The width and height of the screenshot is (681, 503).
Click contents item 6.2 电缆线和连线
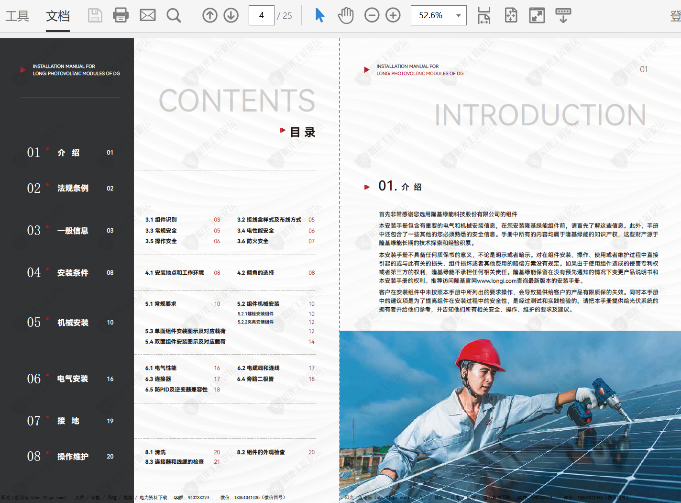coord(259,368)
